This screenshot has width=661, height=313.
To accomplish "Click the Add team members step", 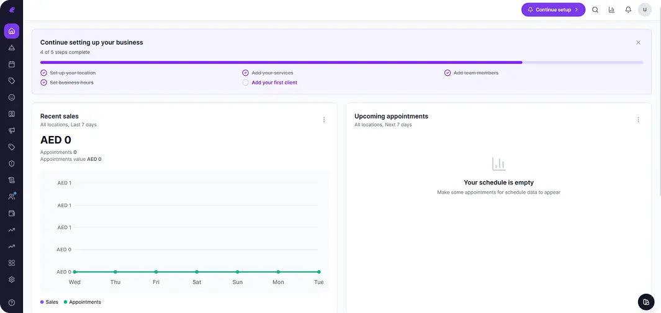I will (x=476, y=73).
